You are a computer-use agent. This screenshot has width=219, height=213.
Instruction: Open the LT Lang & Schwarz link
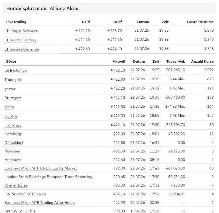click(21, 31)
